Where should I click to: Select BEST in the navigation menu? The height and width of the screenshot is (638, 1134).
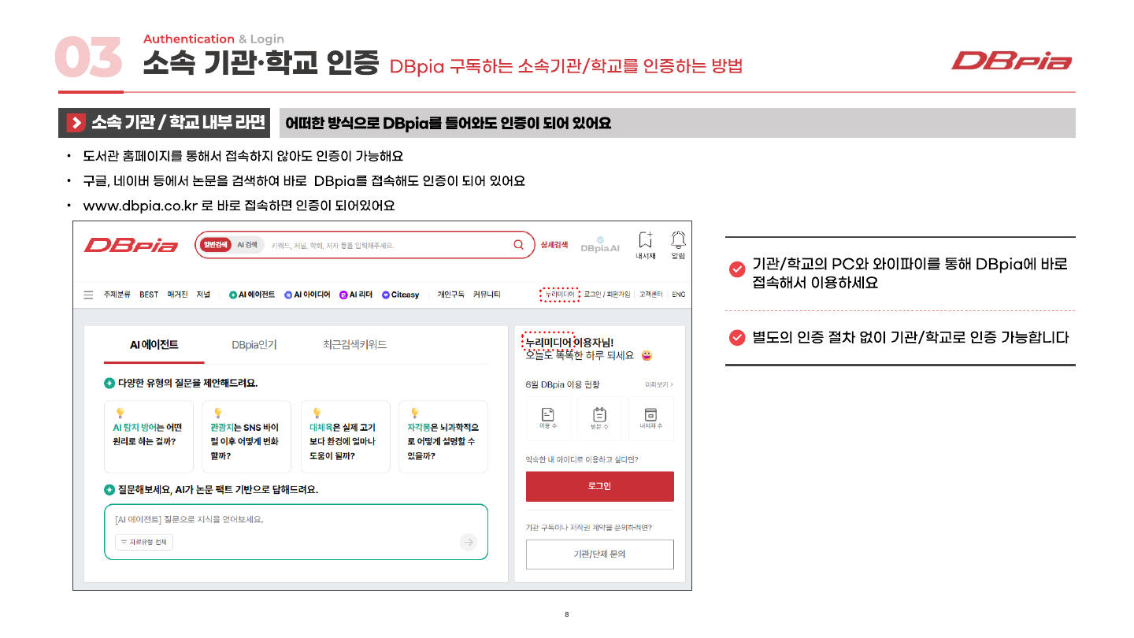click(149, 295)
